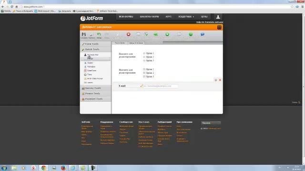Open the Chrome menu icon

(x=302, y=7)
